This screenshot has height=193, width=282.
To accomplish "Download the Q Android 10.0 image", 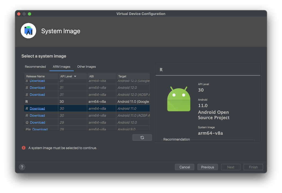I will point(37,123).
